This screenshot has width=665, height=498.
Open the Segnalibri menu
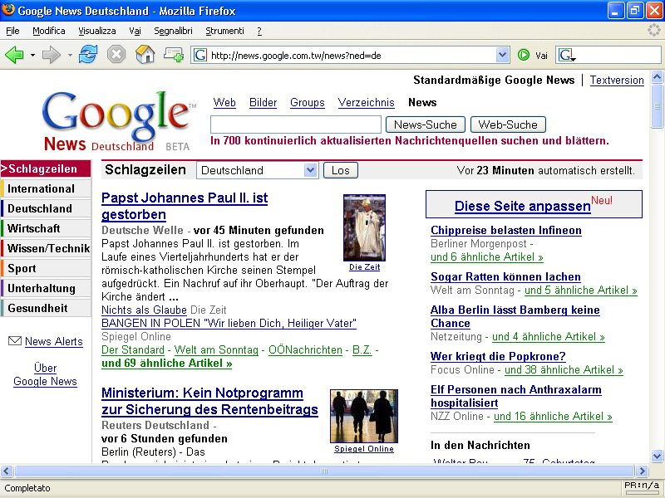pyautogui.click(x=173, y=31)
